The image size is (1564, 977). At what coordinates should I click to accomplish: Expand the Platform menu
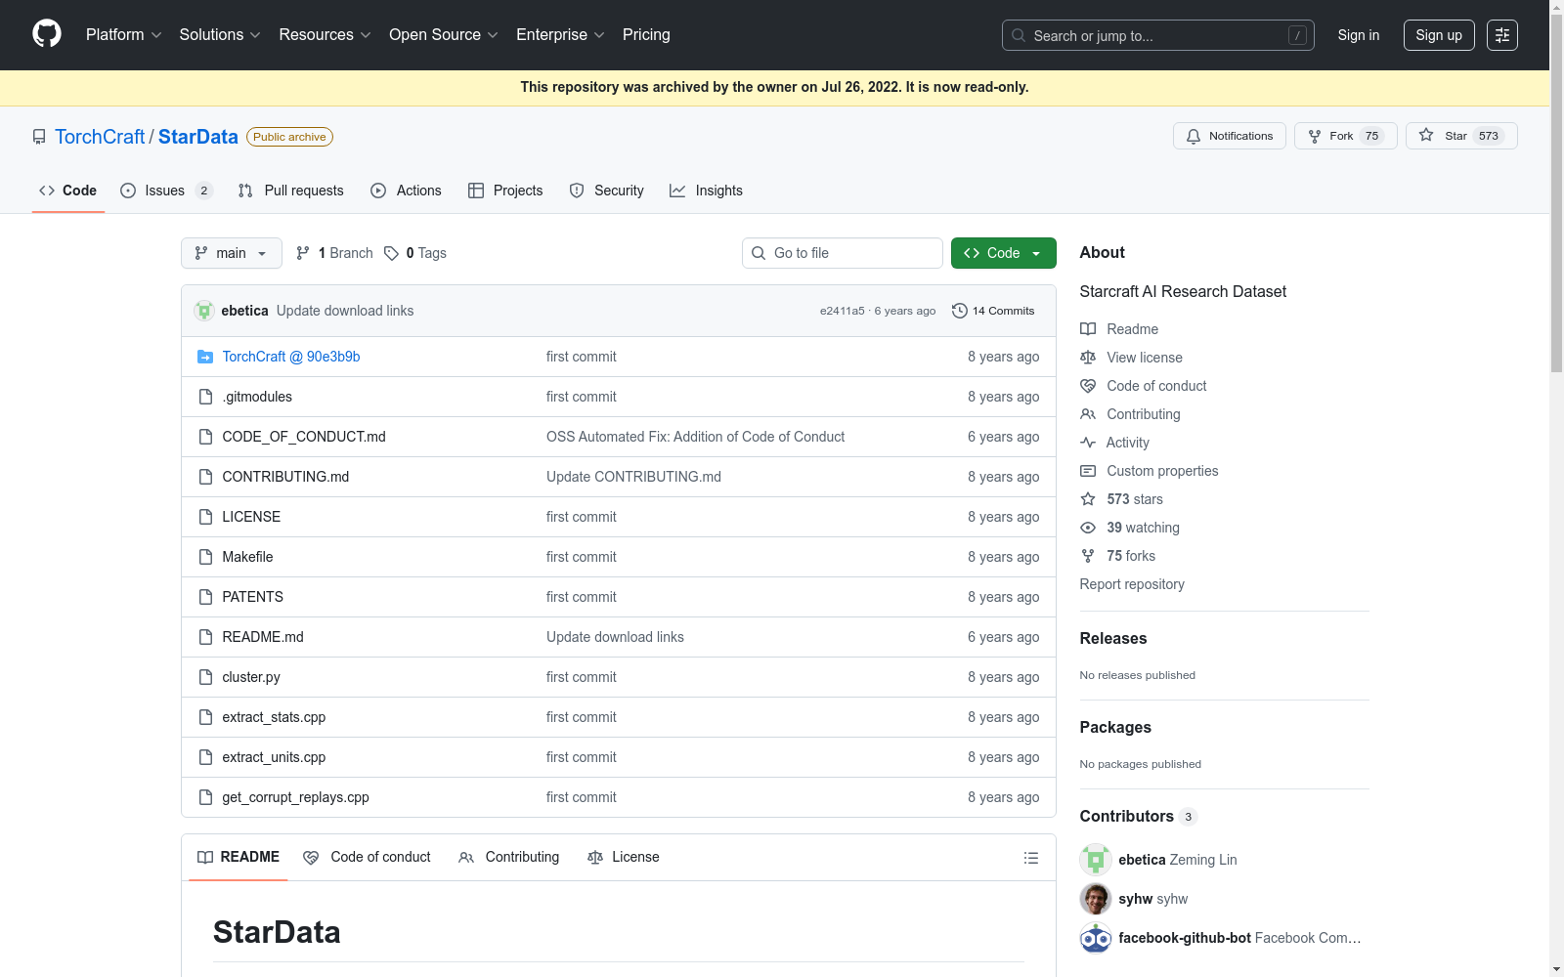point(123,35)
